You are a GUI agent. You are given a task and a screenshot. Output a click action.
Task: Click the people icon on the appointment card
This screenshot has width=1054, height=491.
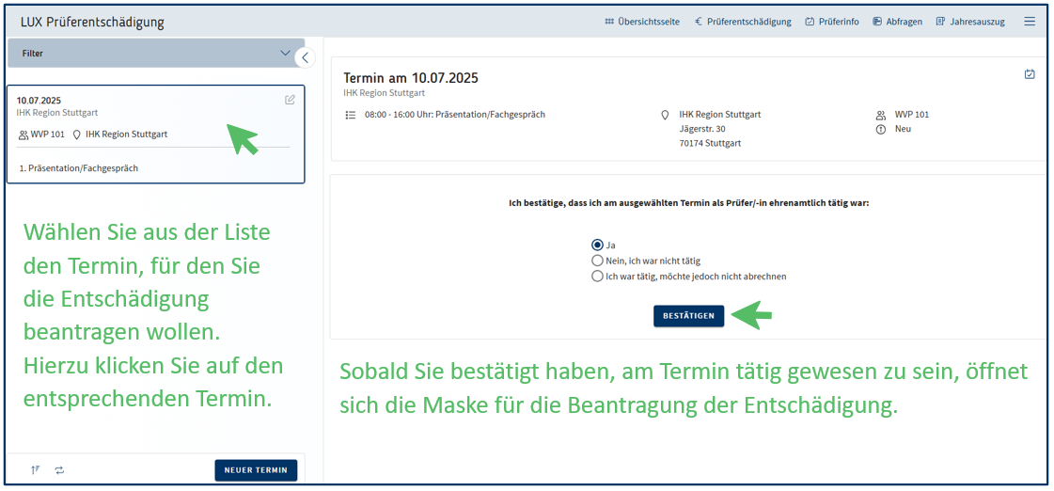click(24, 135)
